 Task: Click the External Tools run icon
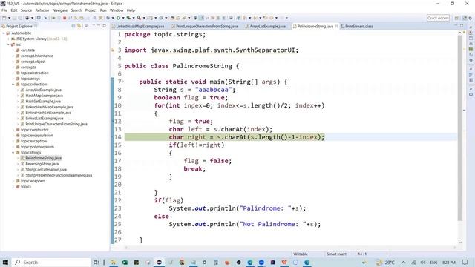pos(139,18)
